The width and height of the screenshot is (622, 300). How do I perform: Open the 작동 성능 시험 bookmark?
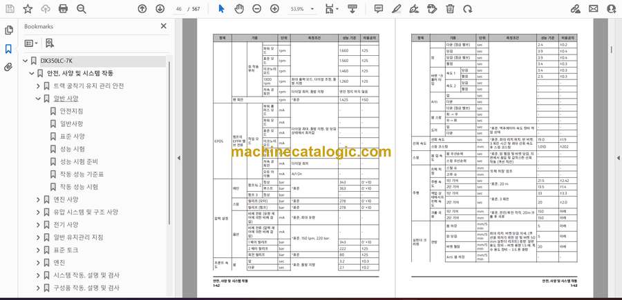coord(79,187)
